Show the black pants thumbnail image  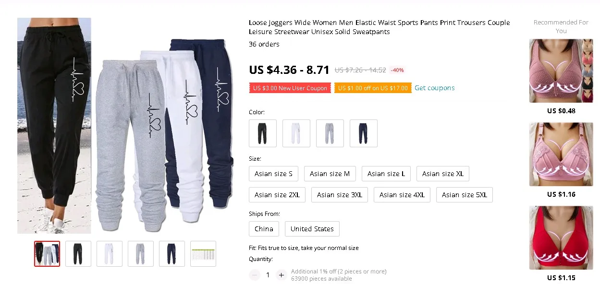[78, 254]
